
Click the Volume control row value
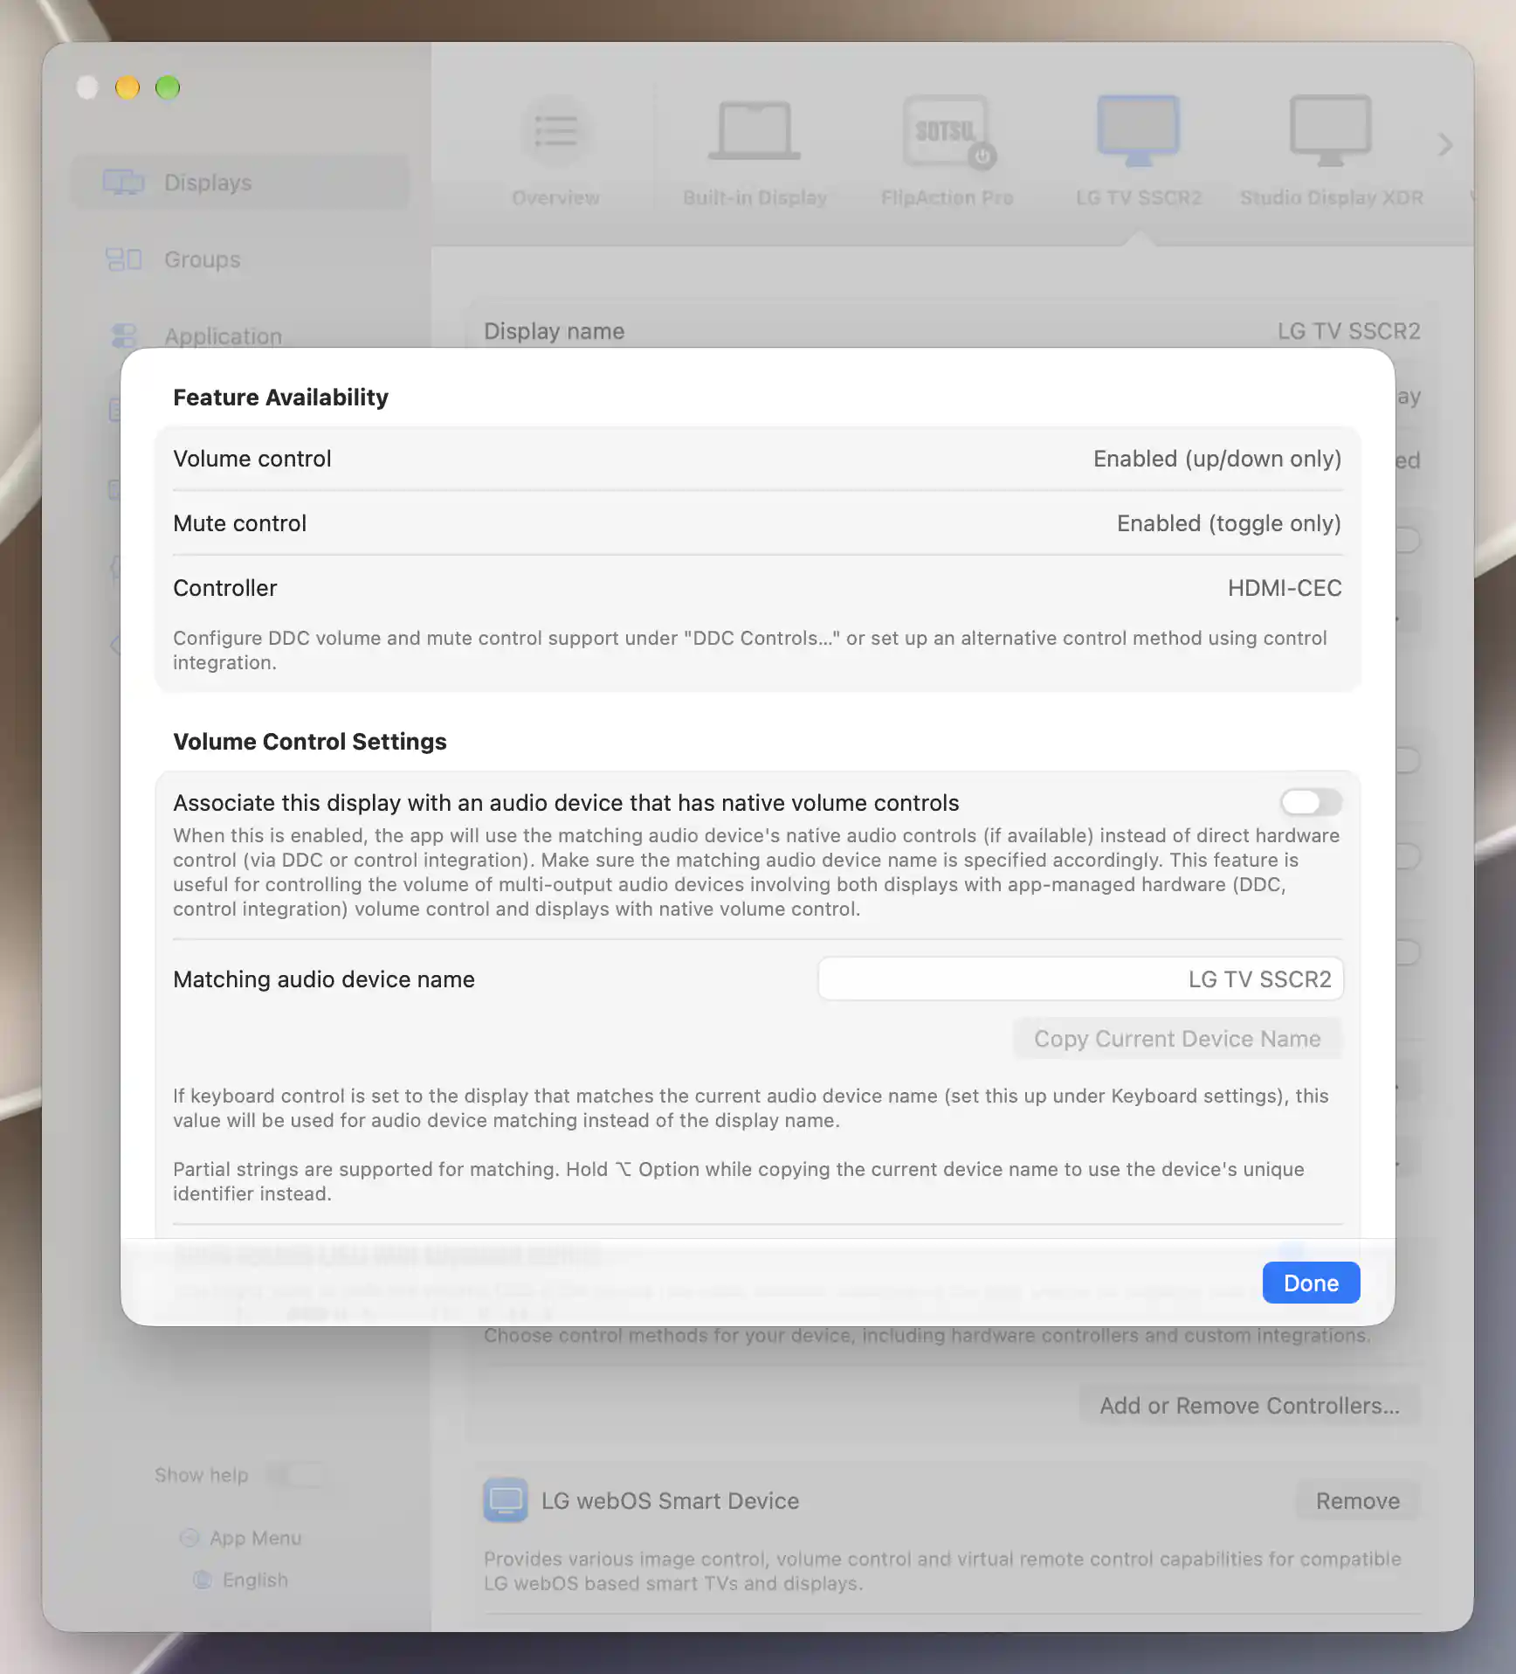1217,459
